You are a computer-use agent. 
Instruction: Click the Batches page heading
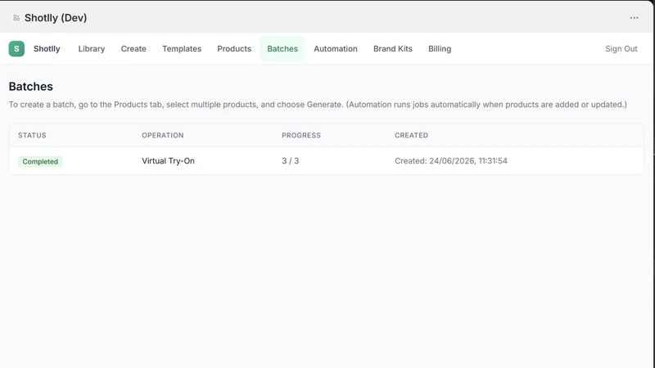click(31, 87)
